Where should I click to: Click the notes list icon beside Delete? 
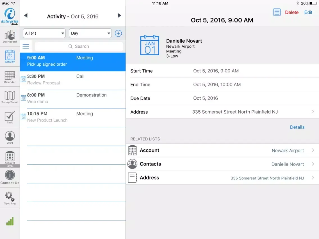pos(277,12)
